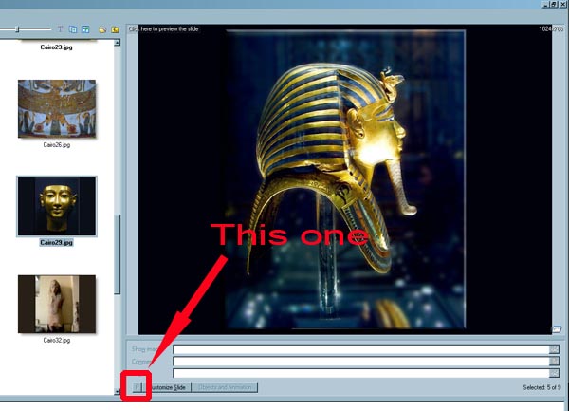Click the Tutankhamun mask slide preview
The width and height of the screenshot is (569, 411).
345,179
